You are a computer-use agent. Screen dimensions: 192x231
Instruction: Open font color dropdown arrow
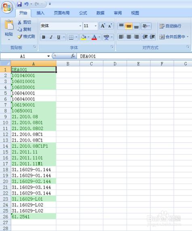tap(99, 37)
